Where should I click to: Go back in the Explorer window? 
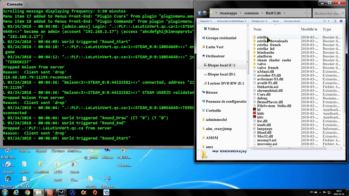point(199,13)
